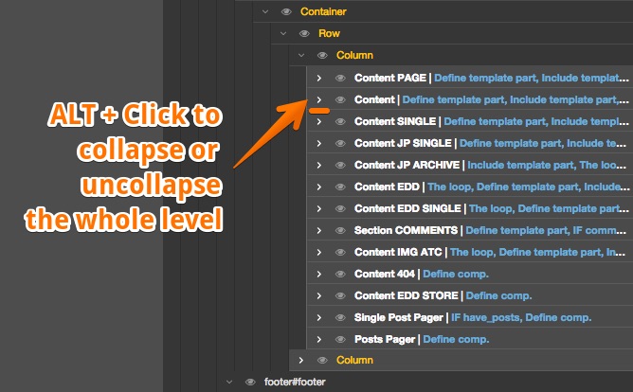
Task: Toggle visibility of Content EDD SINGLE
Action: pos(340,208)
